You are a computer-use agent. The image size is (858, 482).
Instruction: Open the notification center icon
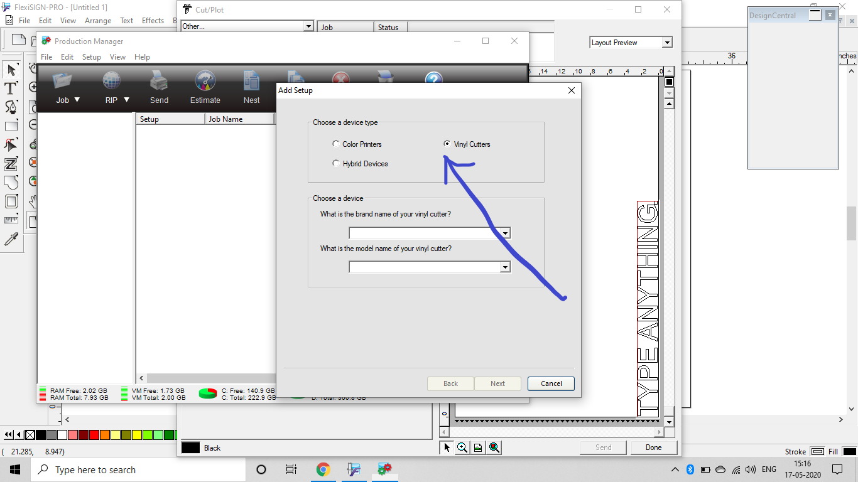pyautogui.click(x=837, y=469)
